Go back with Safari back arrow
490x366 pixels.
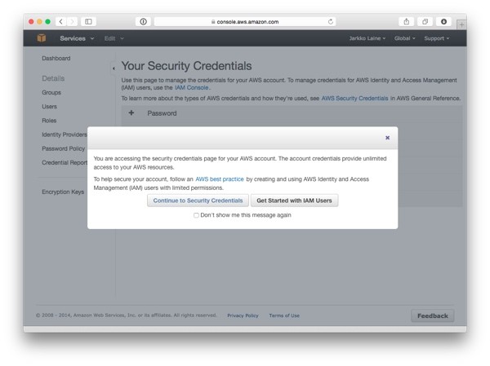61,21
